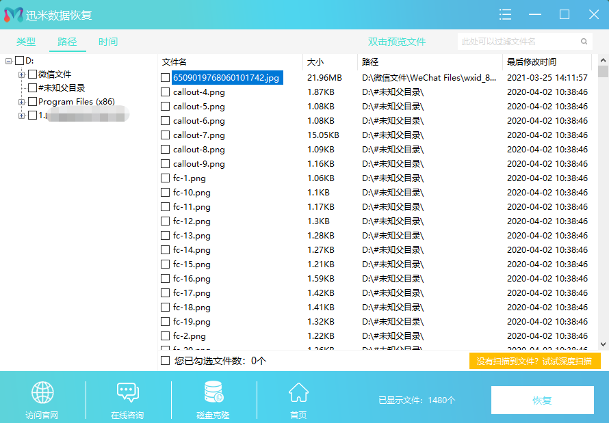This screenshot has width=609, height=423.
Task: Click the 恢复 recover button
Action: [542, 400]
